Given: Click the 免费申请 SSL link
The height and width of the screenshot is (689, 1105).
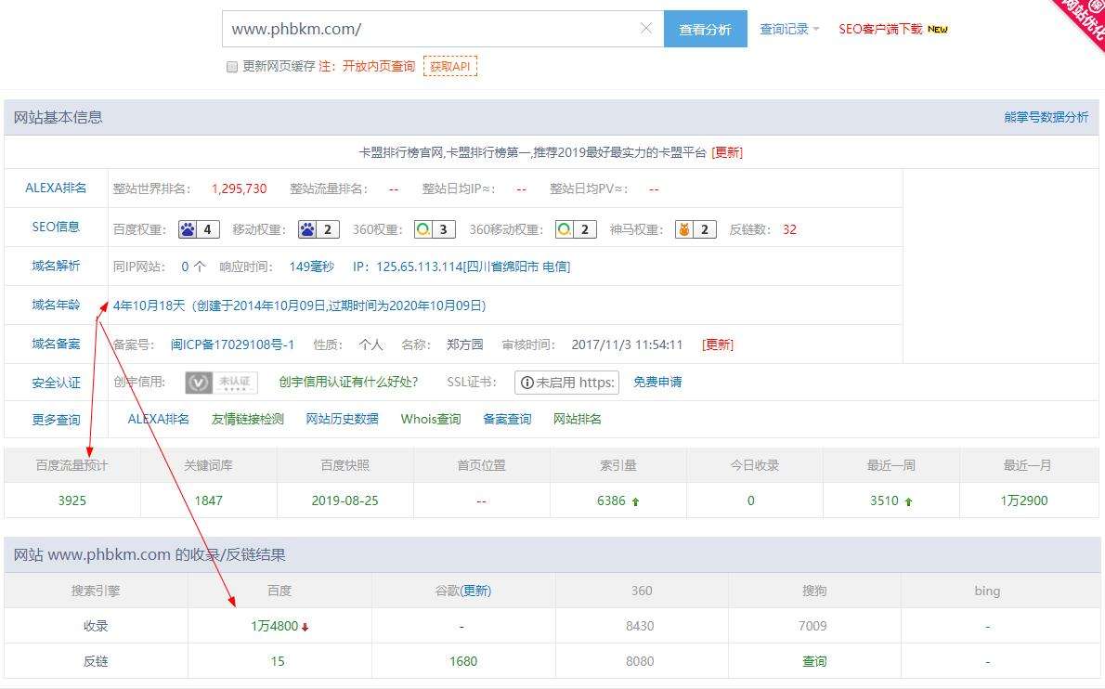Looking at the screenshot, I should click(x=656, y=382).
